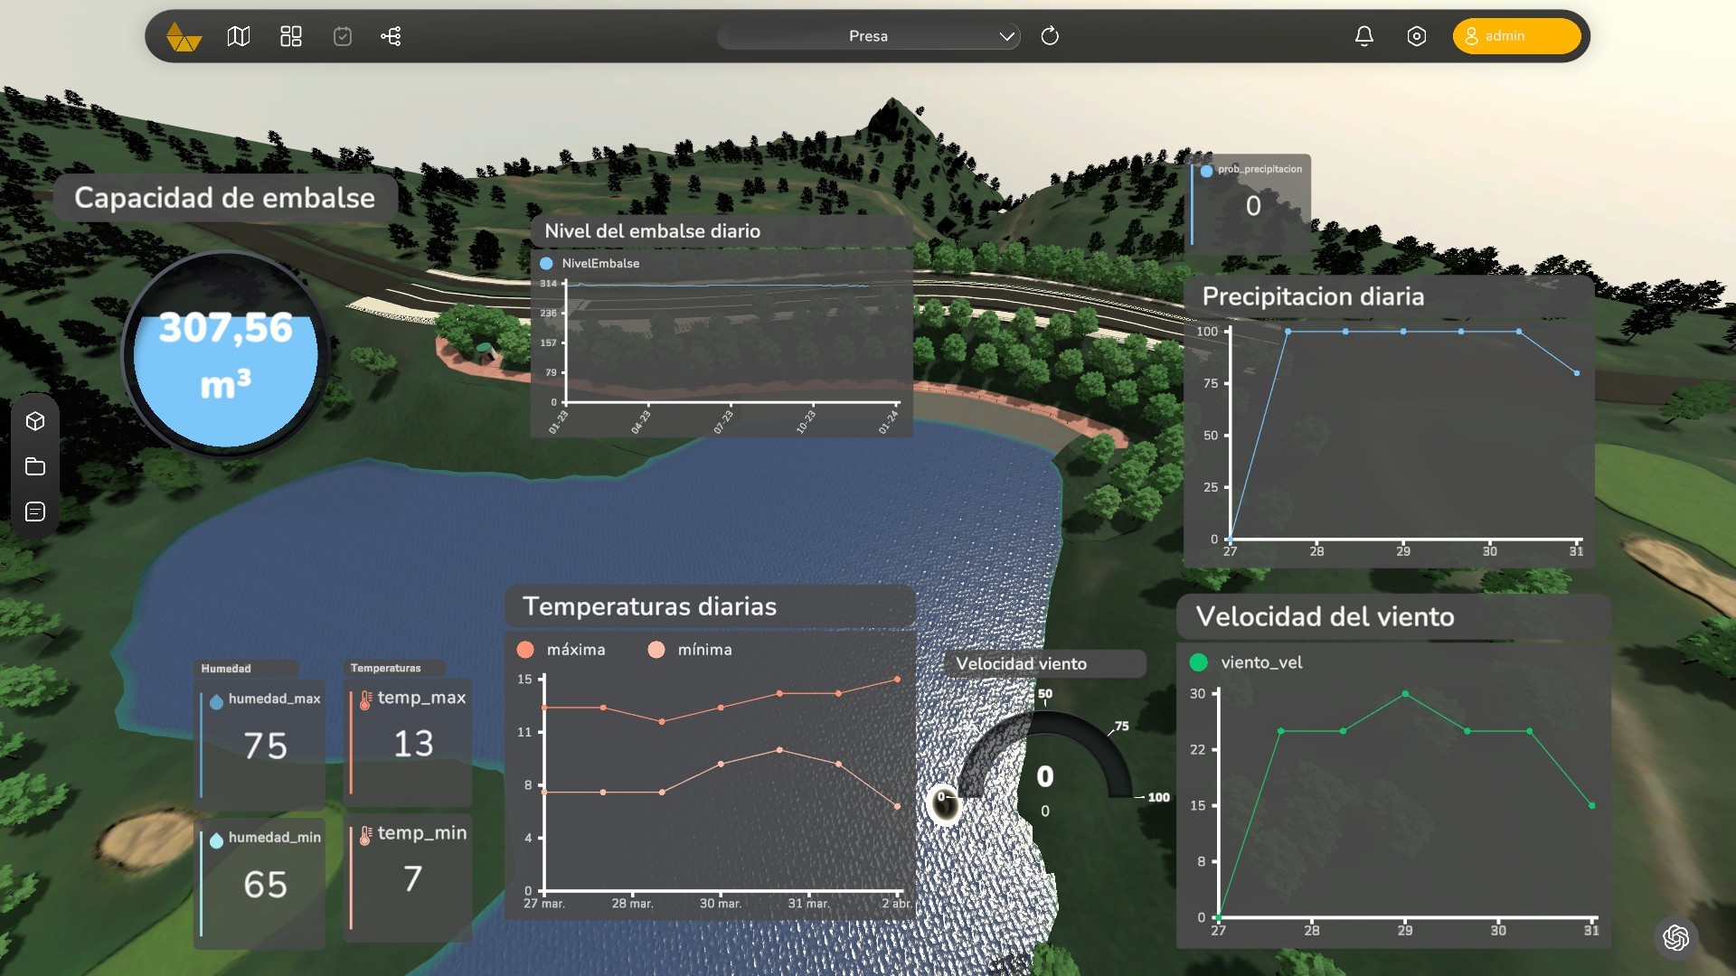Toggle the prob_precipitacion legend dot
The width and height of the screenshot is (1736, 976).
coord(1209,169)
